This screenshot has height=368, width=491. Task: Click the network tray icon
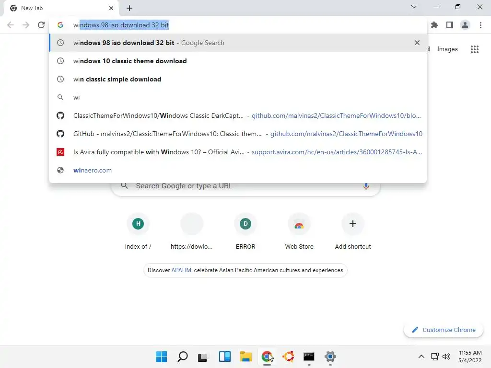[434, 356]
